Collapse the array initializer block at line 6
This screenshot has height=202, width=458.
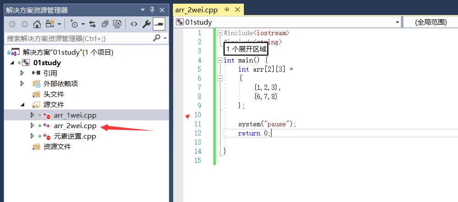(x=220, y=78)
